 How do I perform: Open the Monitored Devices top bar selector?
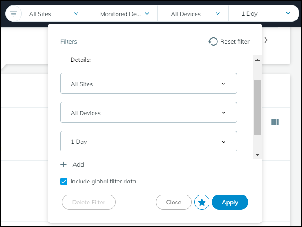(x=122, y=14)
